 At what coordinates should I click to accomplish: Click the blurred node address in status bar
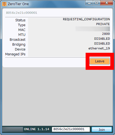point(13,129)
